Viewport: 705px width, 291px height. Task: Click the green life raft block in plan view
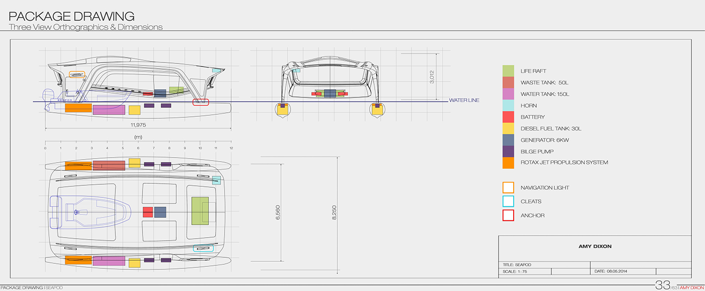click(201, 211)
